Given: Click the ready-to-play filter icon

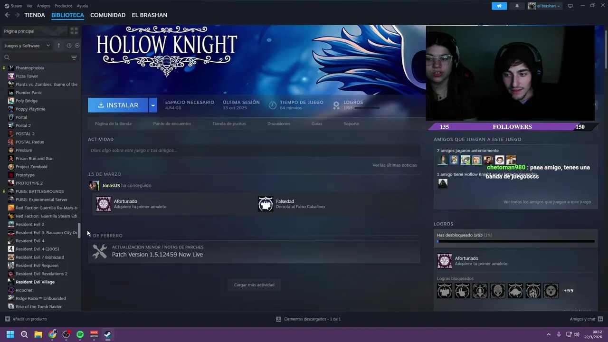Looking at the screenshot, I should [77, 46].
